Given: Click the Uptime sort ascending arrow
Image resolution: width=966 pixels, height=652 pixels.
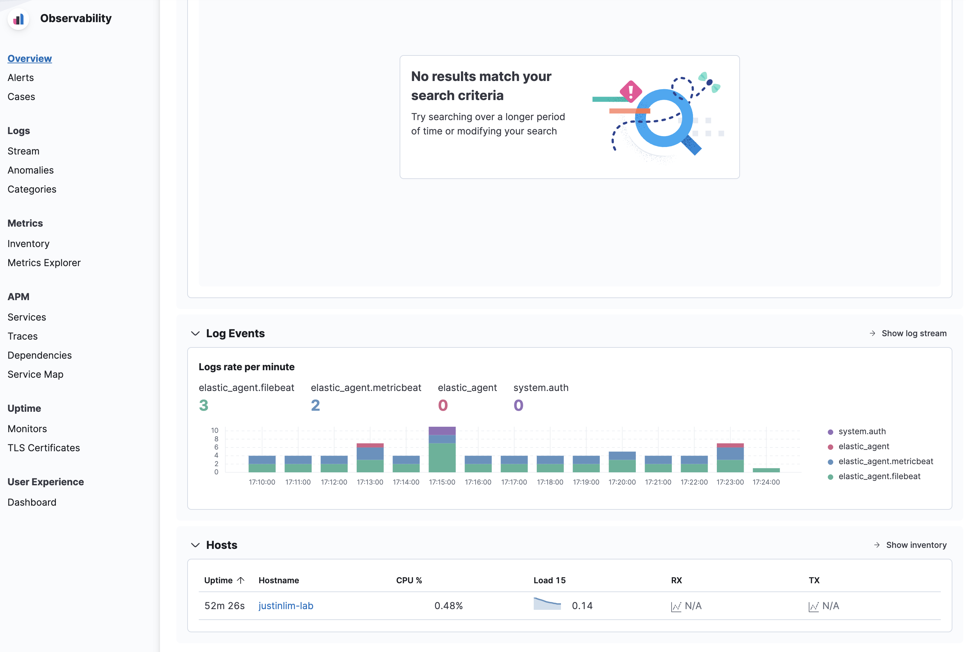Looking at the screenshot, I should click(x=241, y=580).
